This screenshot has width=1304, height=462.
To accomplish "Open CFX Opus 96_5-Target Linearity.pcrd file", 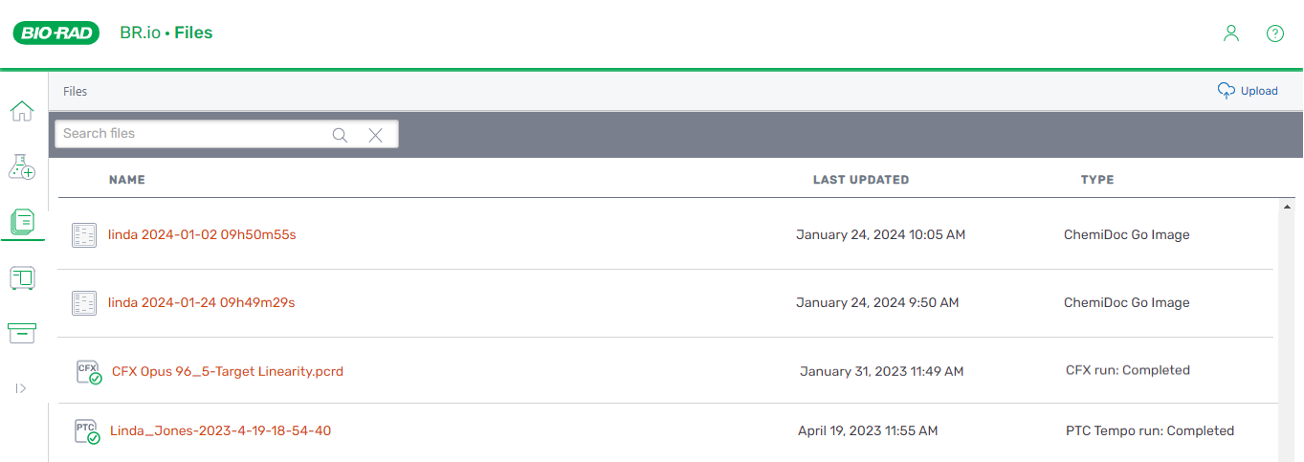I will pyautogui.click(x=228, y=371).
